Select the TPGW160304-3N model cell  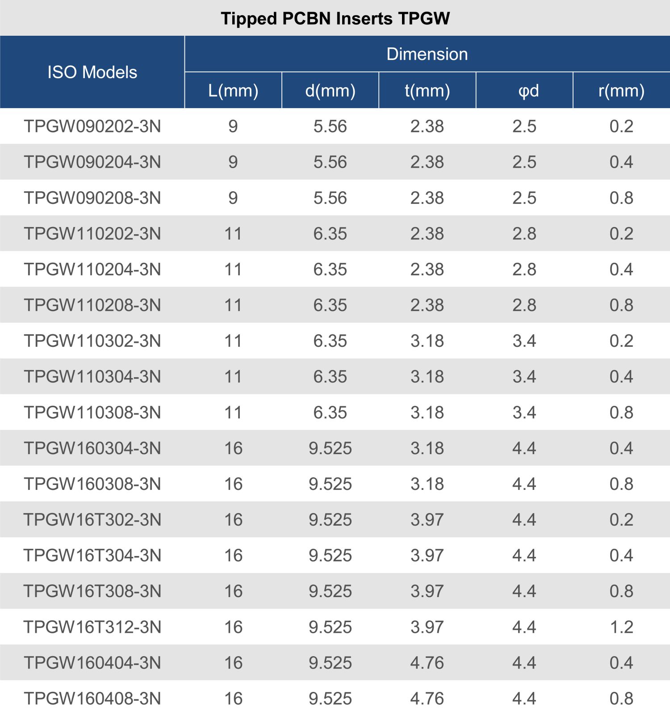coord(92,448)
